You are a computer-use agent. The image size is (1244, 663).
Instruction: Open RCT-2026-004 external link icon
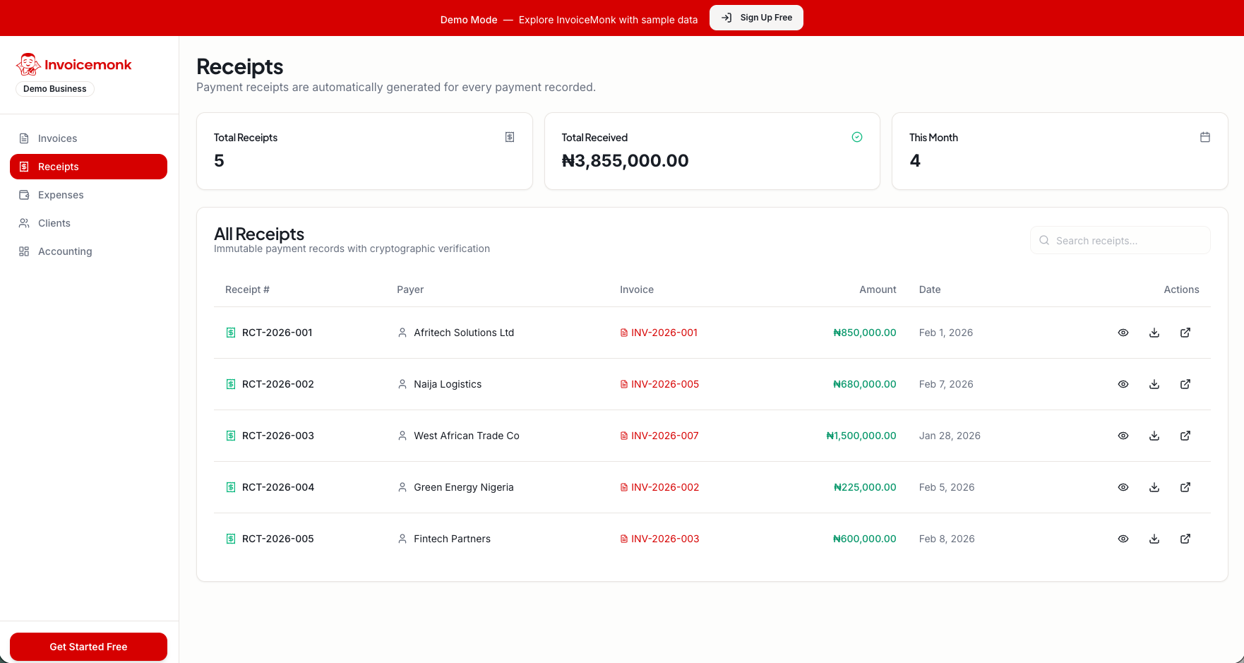pyautogui.click(x=1185, y=487)
